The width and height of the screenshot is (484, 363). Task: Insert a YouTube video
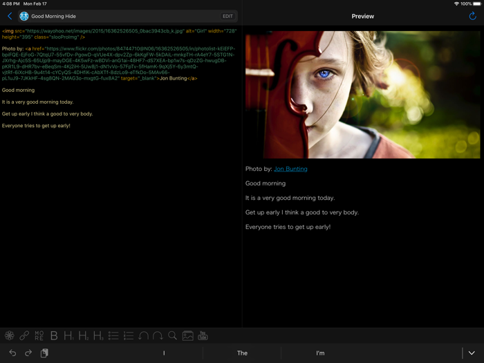coord(203,335)
